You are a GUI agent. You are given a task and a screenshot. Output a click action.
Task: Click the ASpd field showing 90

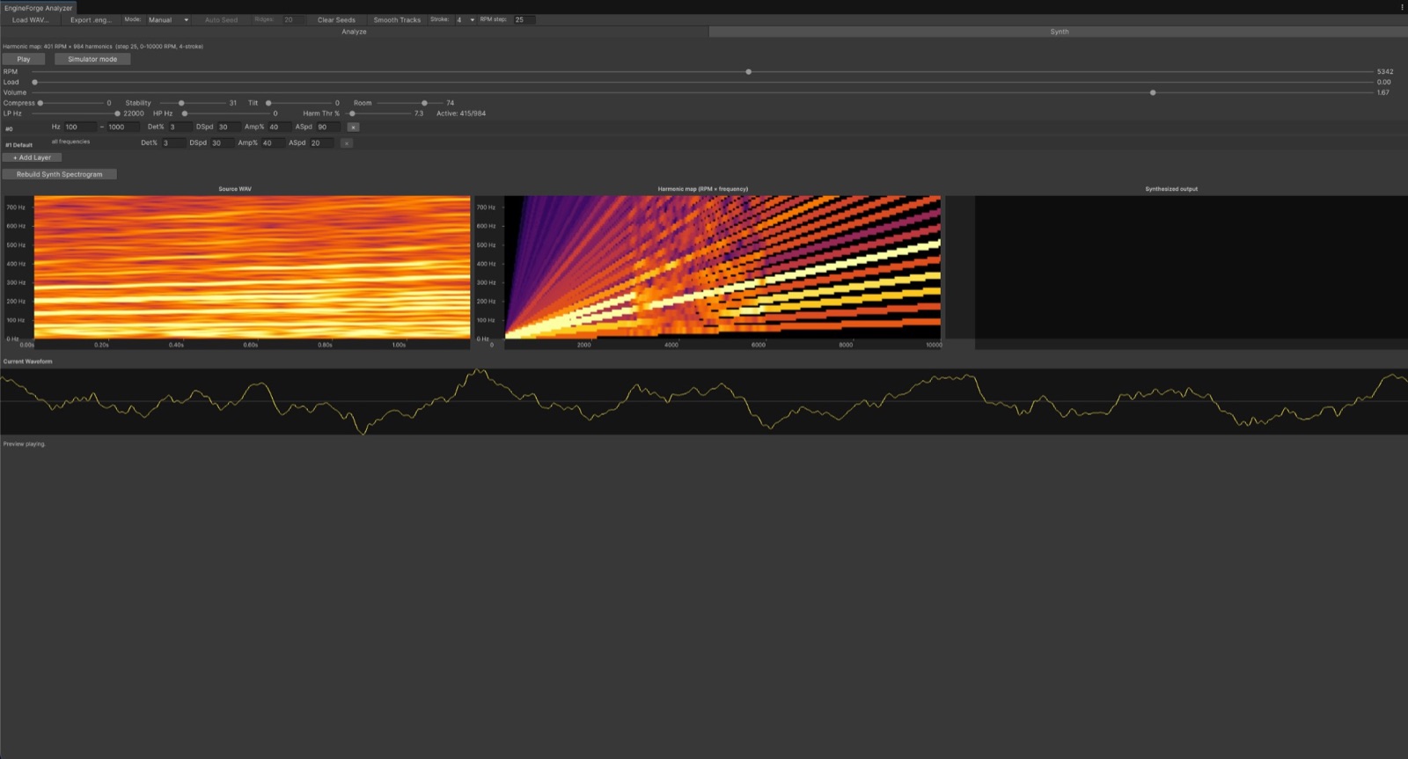(328, 128)
